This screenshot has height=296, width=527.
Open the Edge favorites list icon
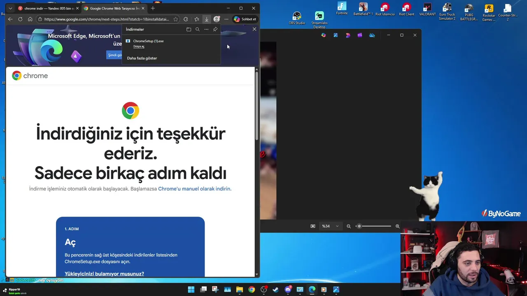[197, 19]
